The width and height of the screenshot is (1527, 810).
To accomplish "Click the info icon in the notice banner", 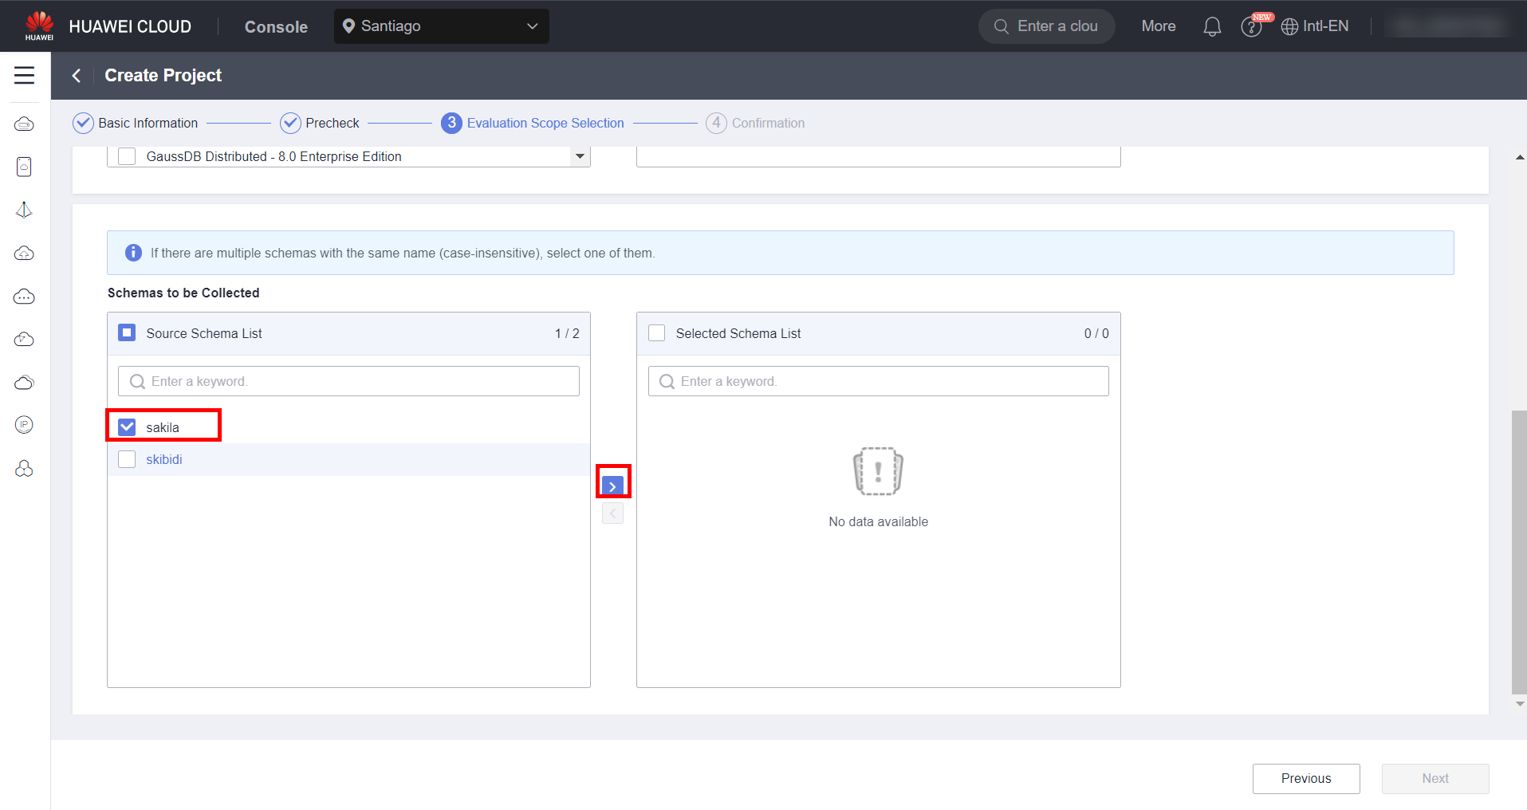I will 133,253.
